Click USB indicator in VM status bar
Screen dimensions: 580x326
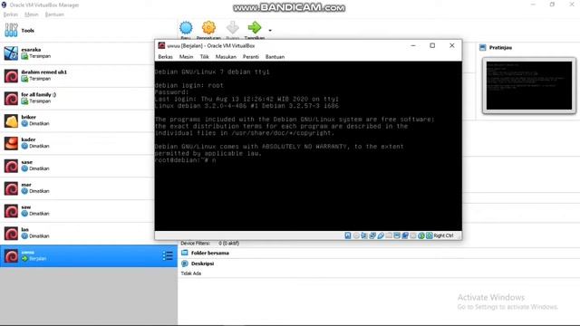pyautogui.click(x=381, y=235)
